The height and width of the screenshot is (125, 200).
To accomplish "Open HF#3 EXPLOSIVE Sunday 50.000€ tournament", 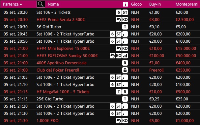I will click(x=67, y=56).
